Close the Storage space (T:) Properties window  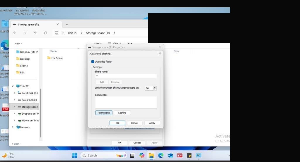(160, 47)
